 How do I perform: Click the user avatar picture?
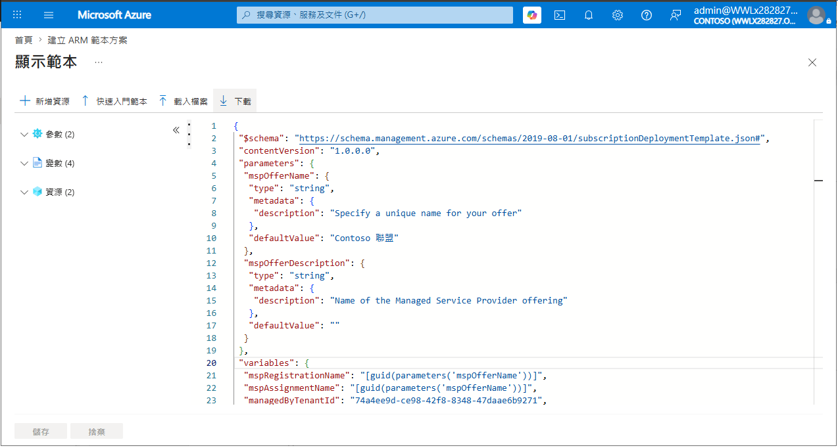[816, 15]
